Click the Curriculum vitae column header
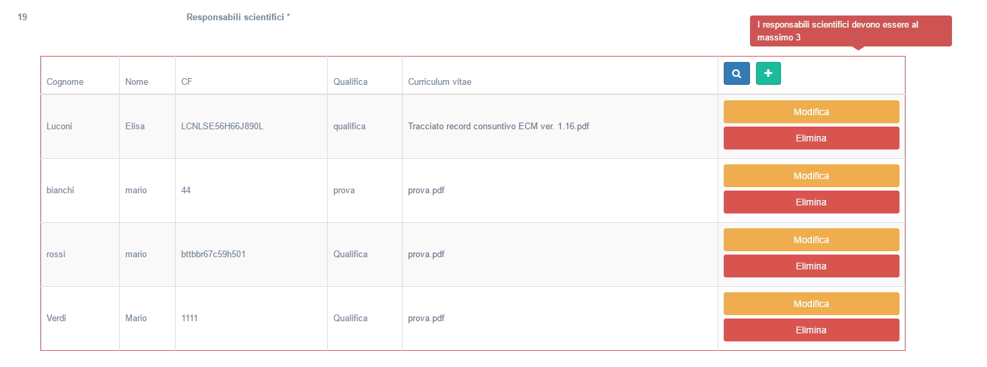The width and height of the screenshot is (987, 367). tap(440, 81)
